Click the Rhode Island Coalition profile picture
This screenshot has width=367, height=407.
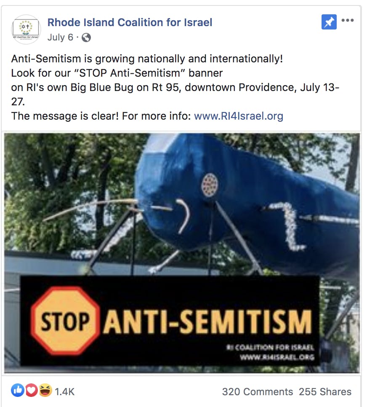pos(26,29)
